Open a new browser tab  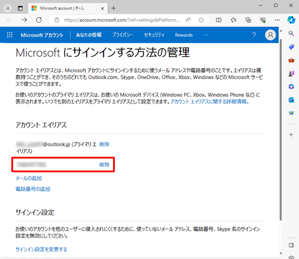[114, 8]
